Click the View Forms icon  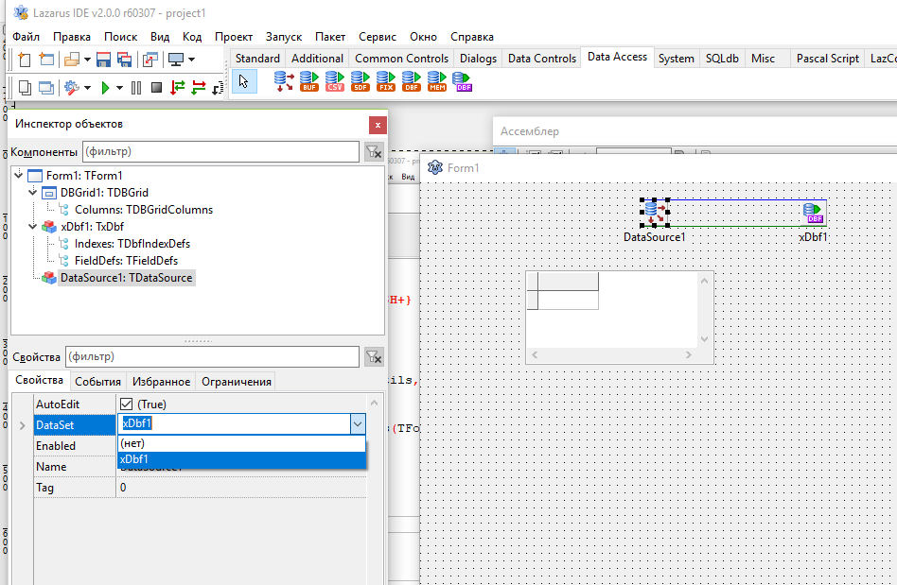pyautogui.click(x=46, y=88)
